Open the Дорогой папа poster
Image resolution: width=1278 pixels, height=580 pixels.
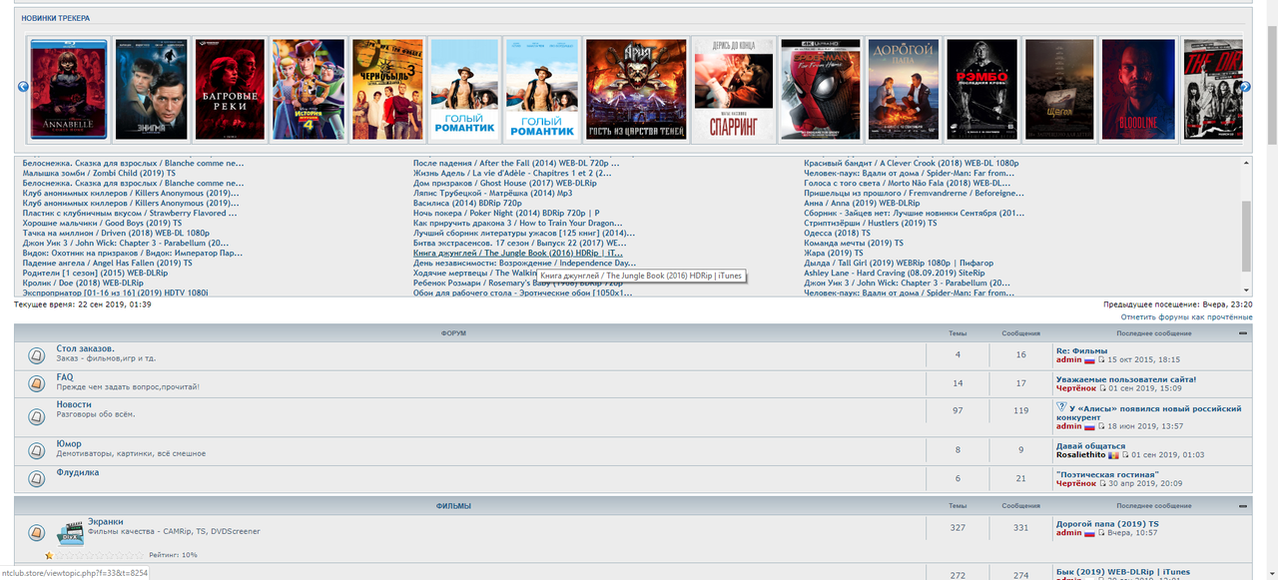[903, 89]
